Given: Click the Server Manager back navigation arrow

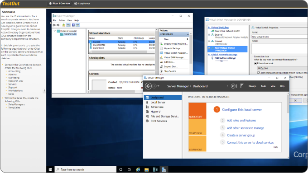Looking at the screenshot, I should pyautogui.click(x=148, y=86).
